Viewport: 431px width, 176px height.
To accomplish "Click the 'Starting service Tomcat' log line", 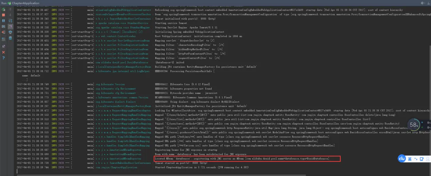I will point(172,23).
